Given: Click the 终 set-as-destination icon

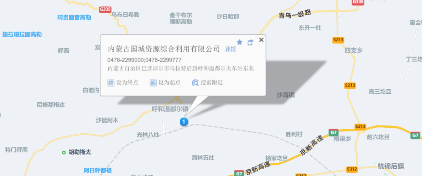Looking at the screenshot, I should click(111, 82).
